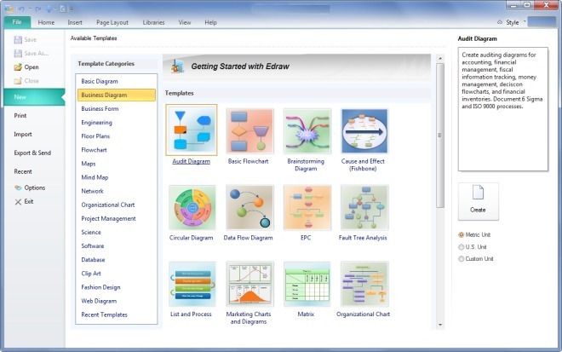Click Open in the File menu

(x=26, y=67)
